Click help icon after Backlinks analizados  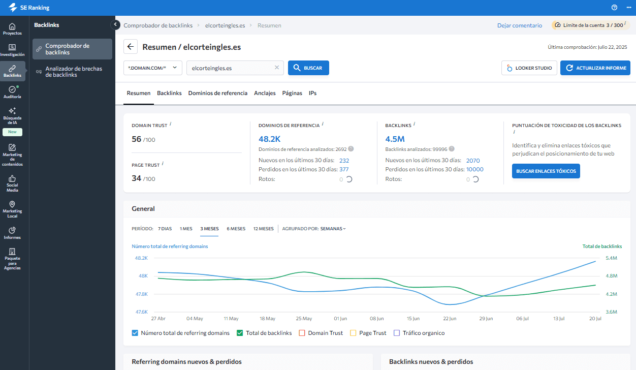452,149
